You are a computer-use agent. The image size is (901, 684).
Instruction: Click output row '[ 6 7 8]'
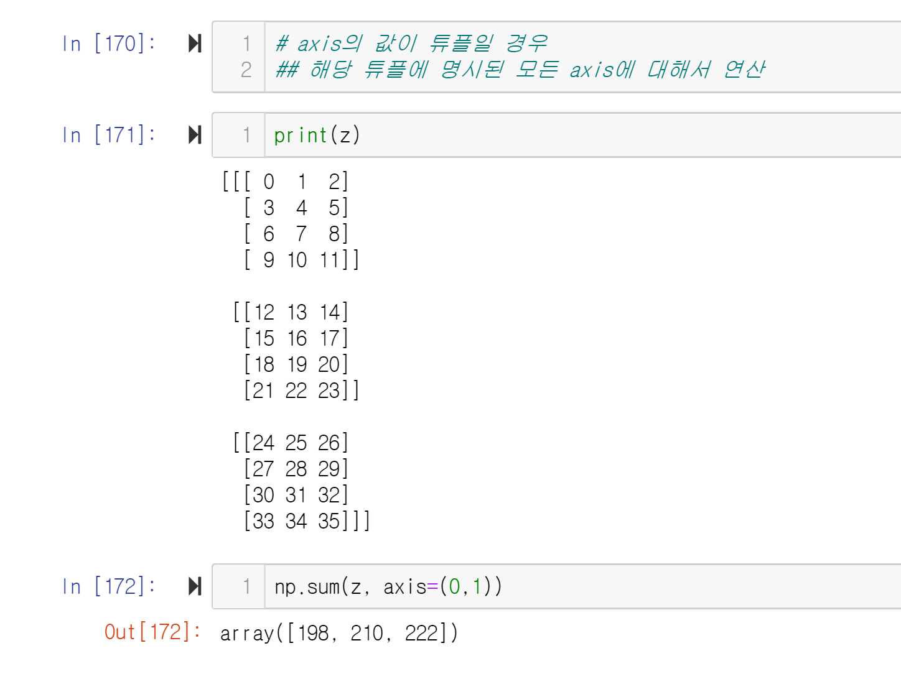296,234
